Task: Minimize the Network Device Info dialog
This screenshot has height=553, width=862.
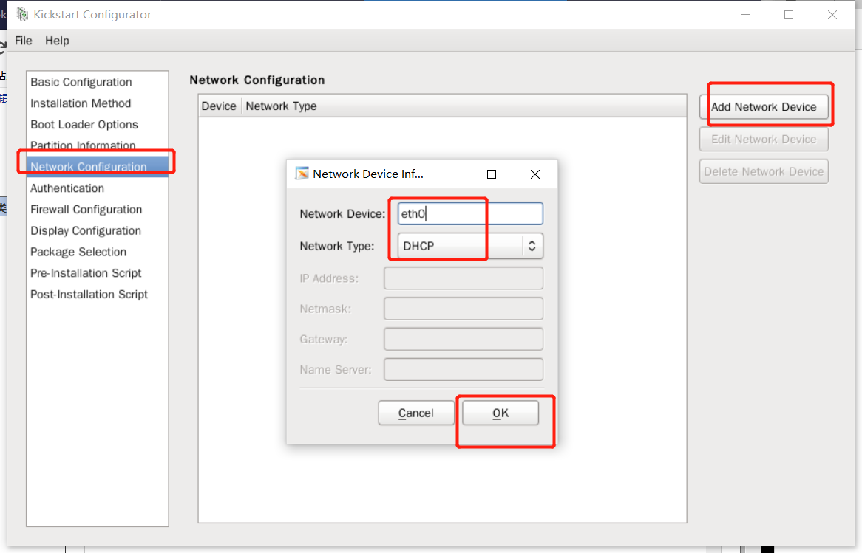Action: click(449, 174)
